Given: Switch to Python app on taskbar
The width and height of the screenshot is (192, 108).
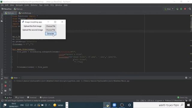Looking at the screenshot, I should point(107,105).
